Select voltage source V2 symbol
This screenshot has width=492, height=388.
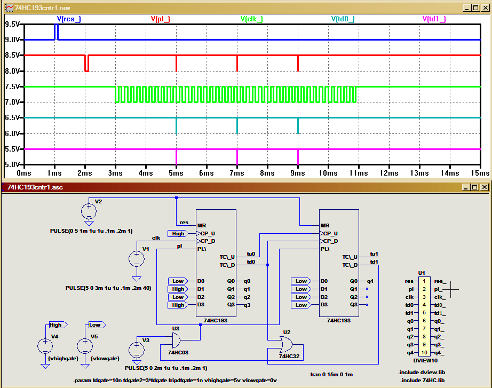[89, 211]
